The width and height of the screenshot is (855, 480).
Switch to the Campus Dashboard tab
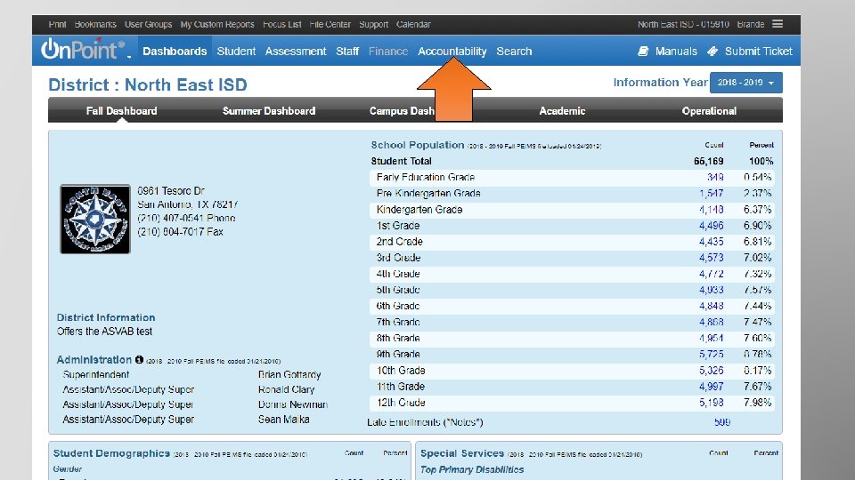(402, 110)
